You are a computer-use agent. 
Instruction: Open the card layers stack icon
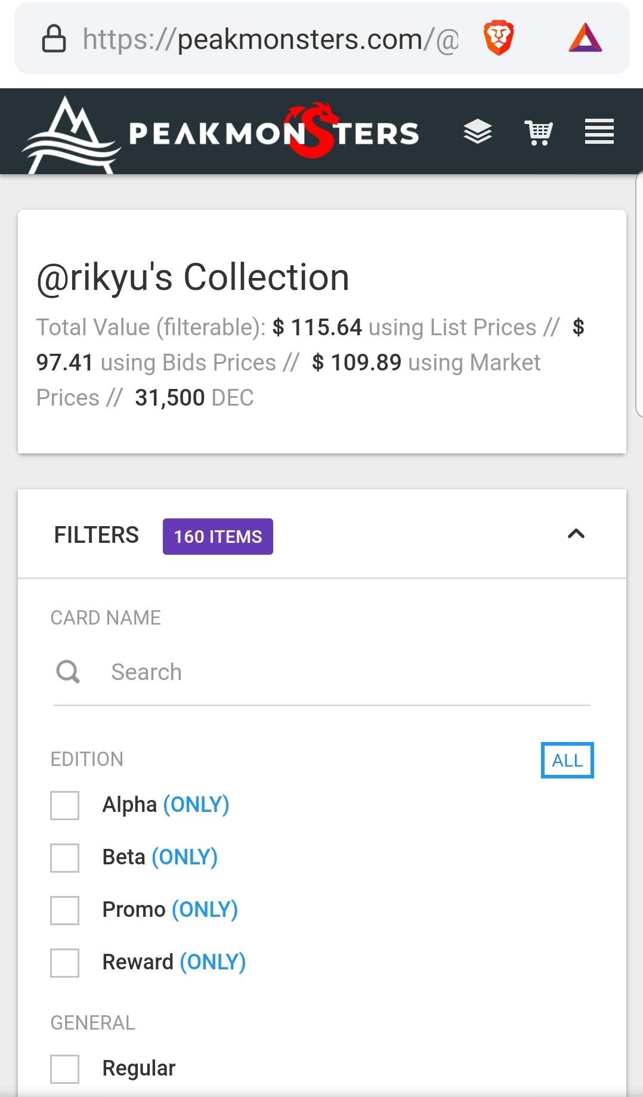click(478, 132)
